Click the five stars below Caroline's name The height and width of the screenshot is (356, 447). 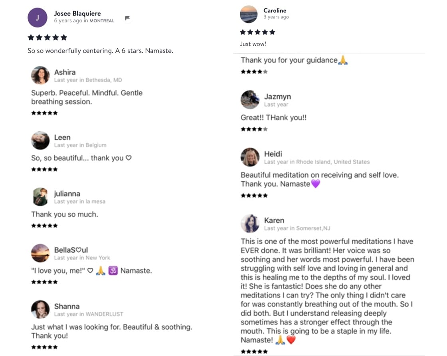tap(257, 32)
